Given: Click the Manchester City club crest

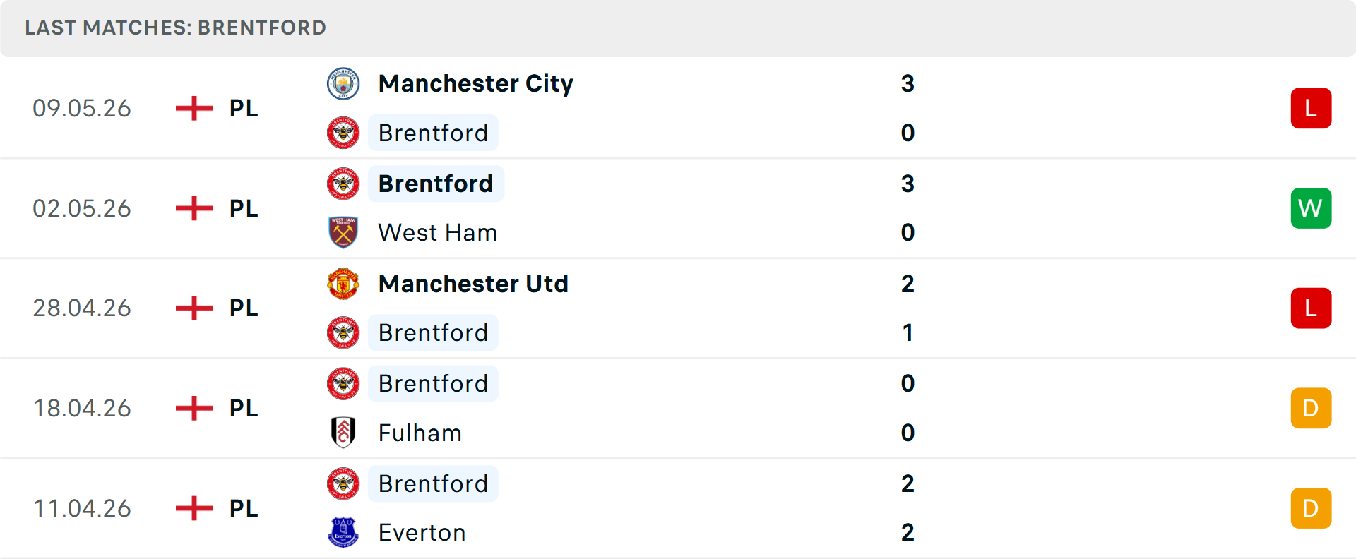Looking at the screenshot, I should tap(343, 84).
